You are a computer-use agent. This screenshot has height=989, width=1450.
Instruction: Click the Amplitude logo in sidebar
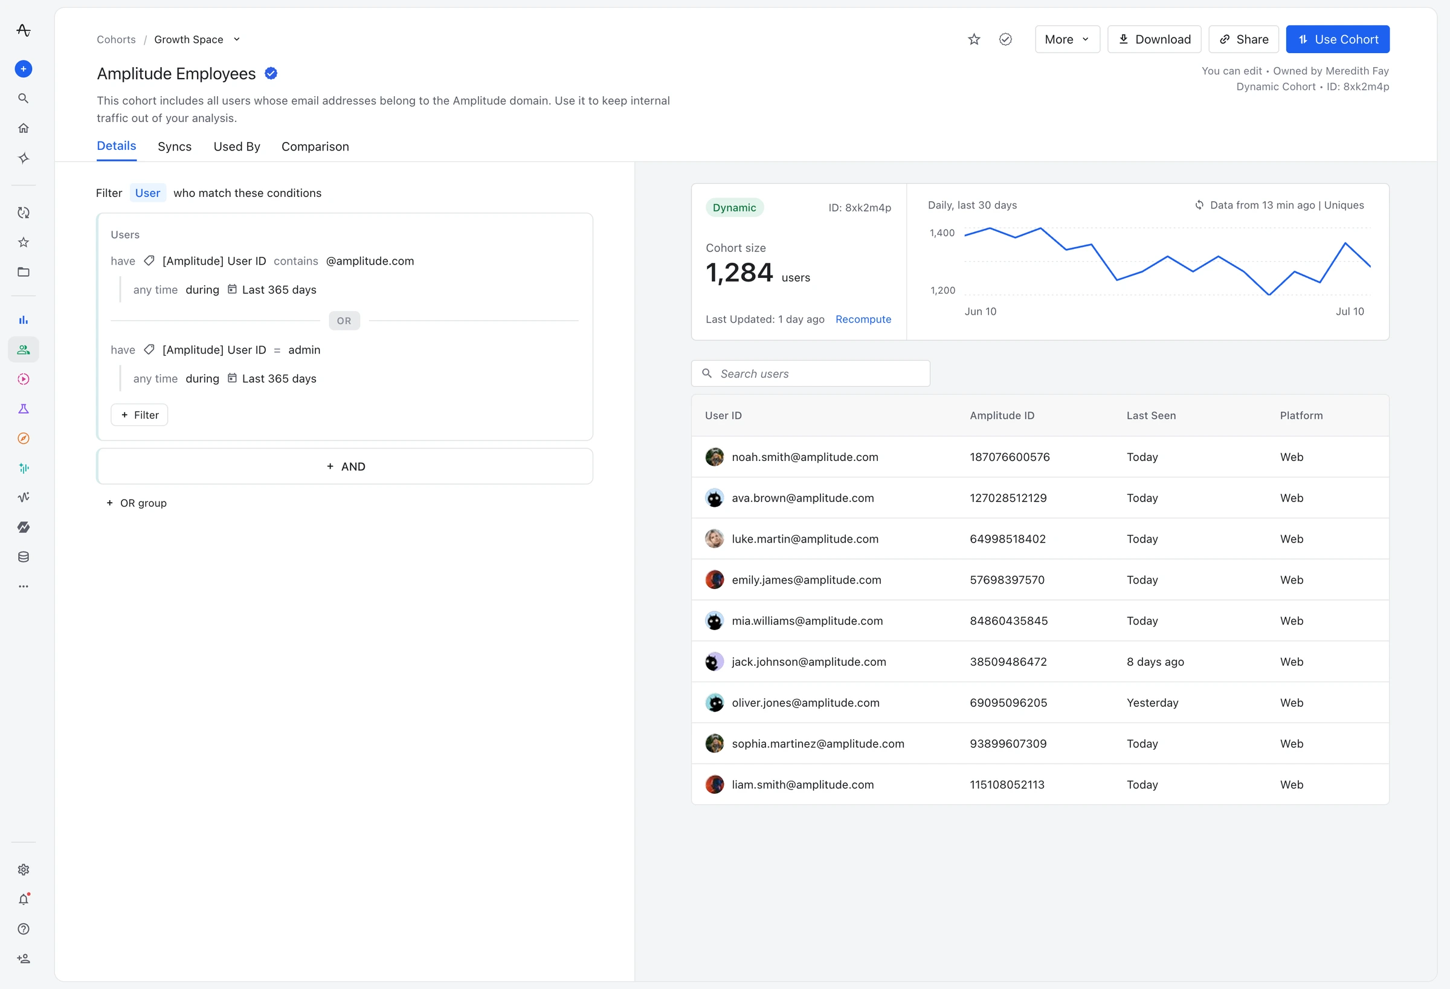23,30
